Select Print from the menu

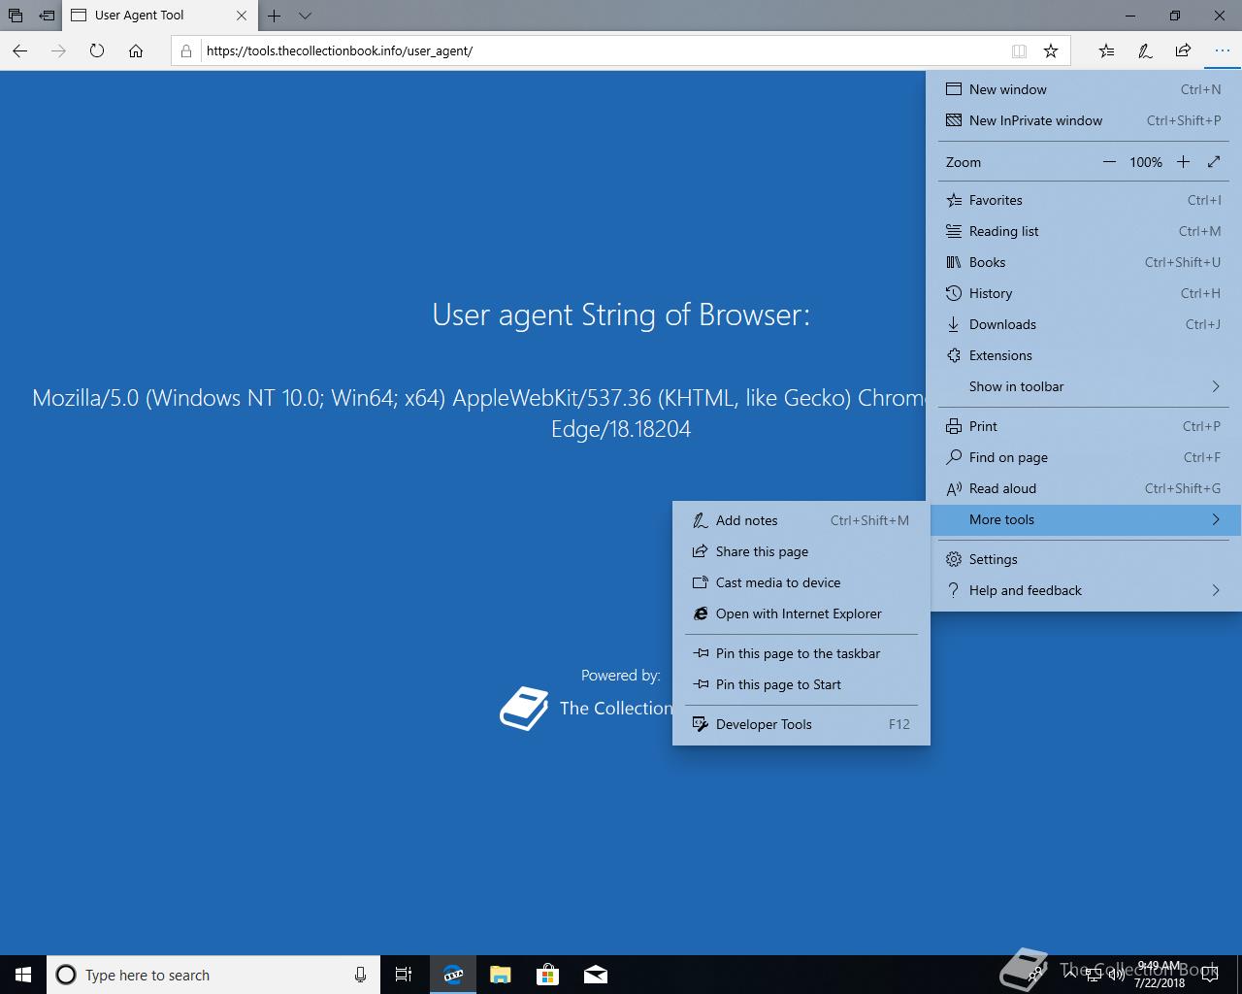[1085, 426]
